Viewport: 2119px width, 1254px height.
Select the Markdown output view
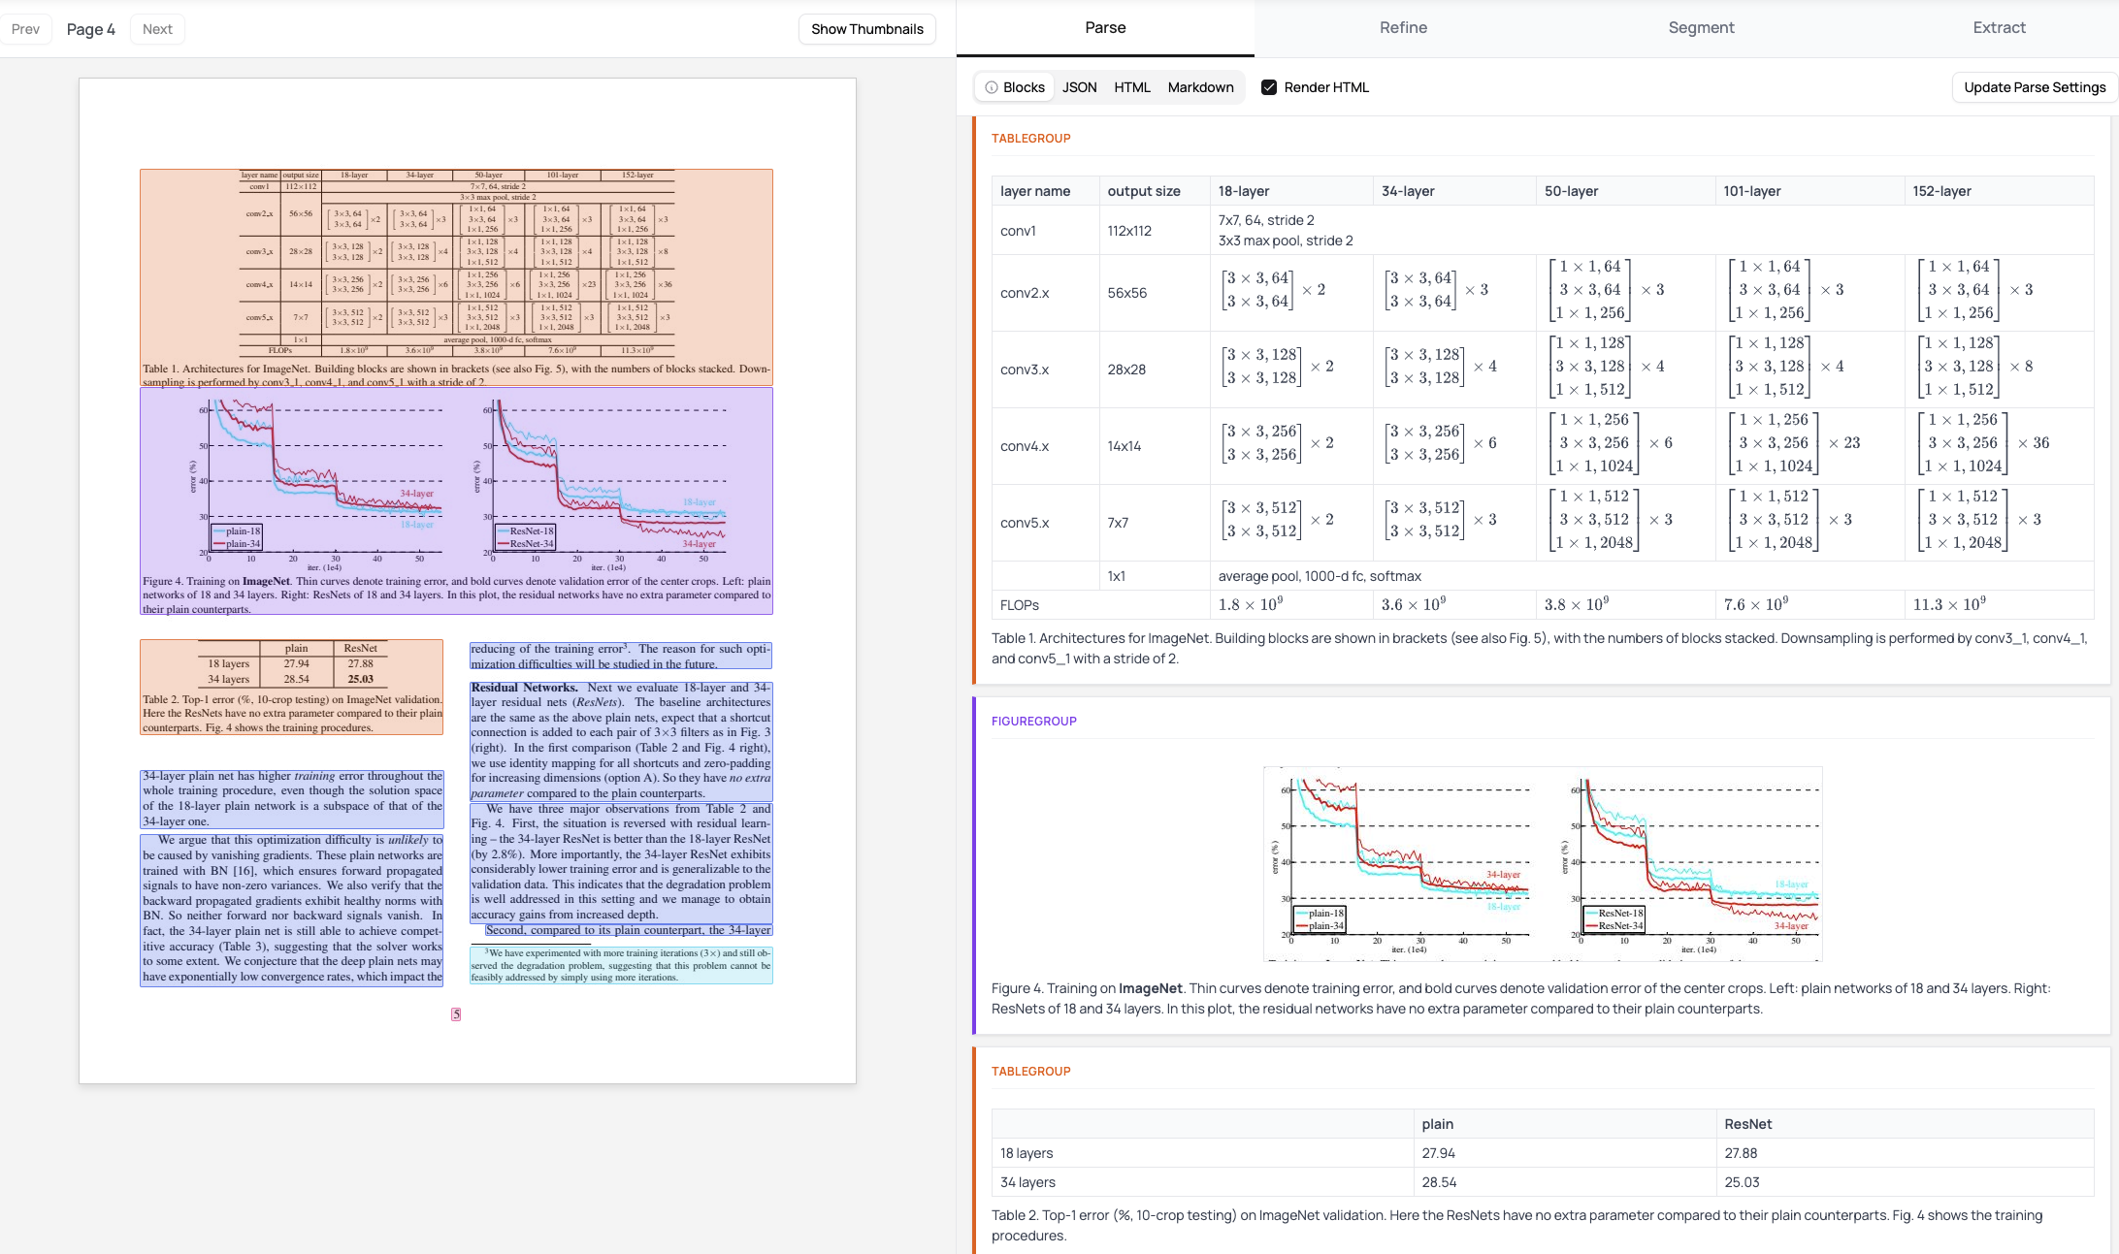coord(1200,87)
